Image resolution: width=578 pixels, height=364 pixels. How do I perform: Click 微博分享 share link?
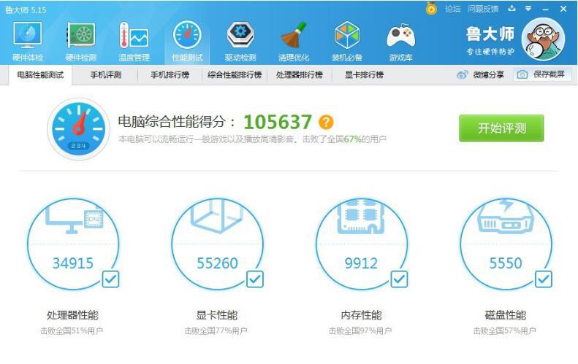click(x=489, y=74)
